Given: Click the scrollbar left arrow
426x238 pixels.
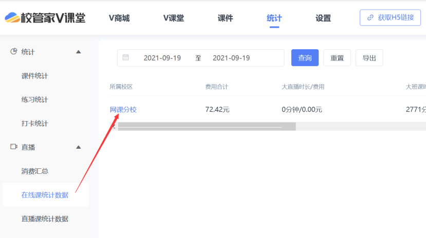Looking at the screenshot, I should pos(114,126).
